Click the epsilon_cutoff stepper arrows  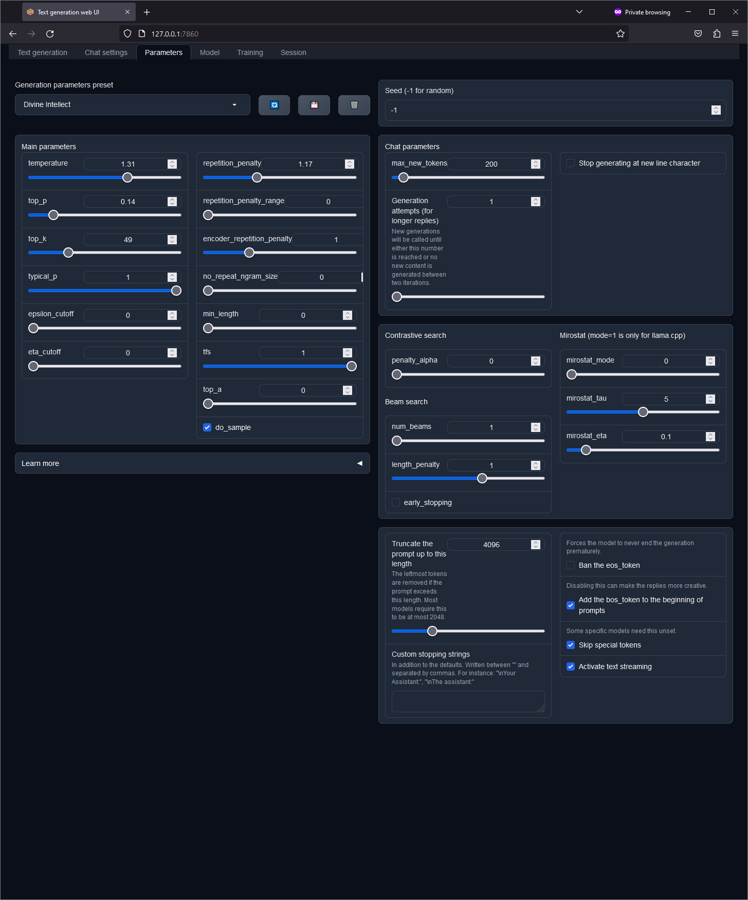[172, 315]
